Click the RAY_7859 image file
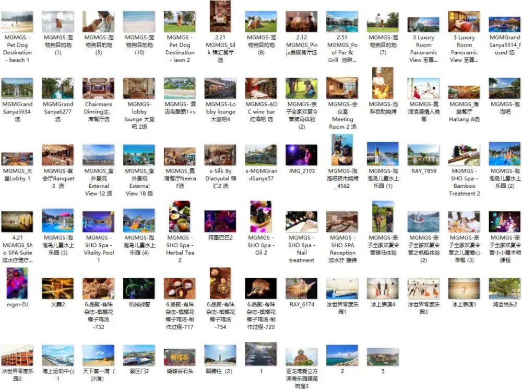 423,155
